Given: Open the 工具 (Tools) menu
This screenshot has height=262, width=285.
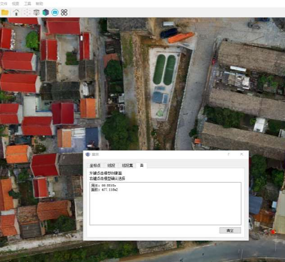Looking at the screenshot, I should [x=28, y=3].
